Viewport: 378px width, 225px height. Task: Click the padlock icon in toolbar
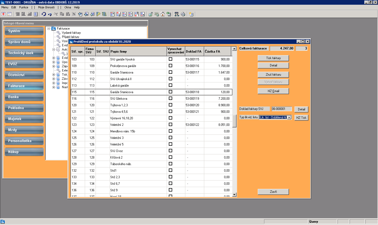tap(151, 14)
